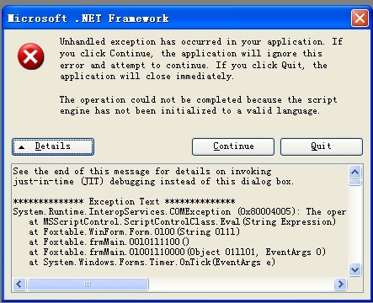Viewport: 373px width, 303px height.
Task: Click the Timer.OnTick stack trace line
Action: point(152,262)
